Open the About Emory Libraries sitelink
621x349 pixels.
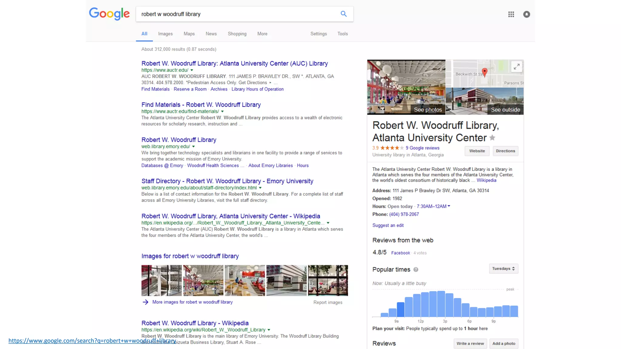click(270, 165)
